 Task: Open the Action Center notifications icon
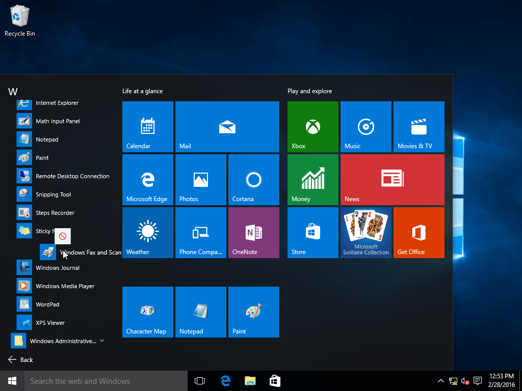(x=478, y=381)
